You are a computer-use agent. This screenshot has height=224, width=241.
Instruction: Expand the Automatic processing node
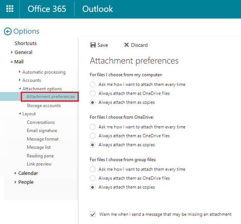coord(19,72)
